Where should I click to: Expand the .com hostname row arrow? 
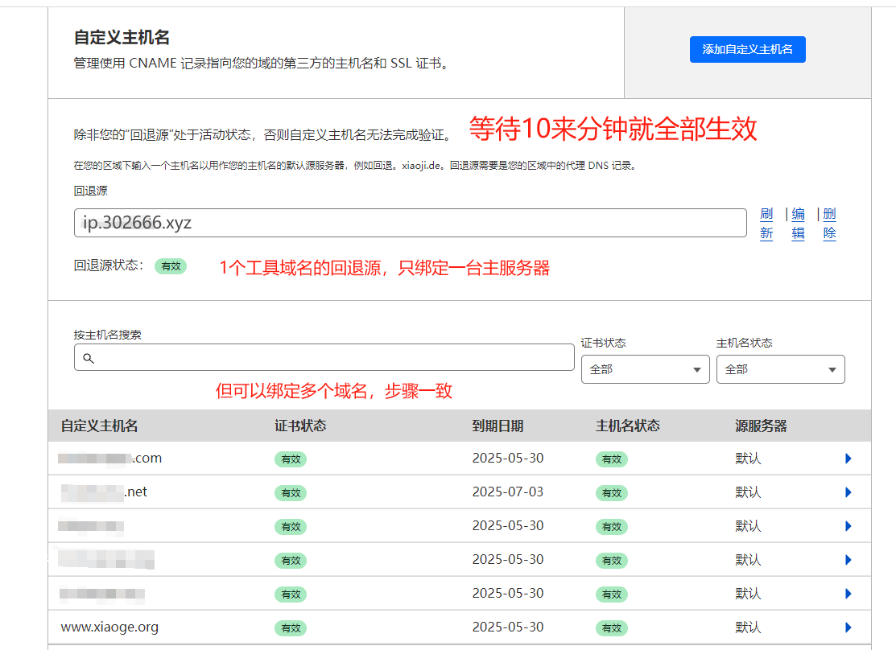848,459
